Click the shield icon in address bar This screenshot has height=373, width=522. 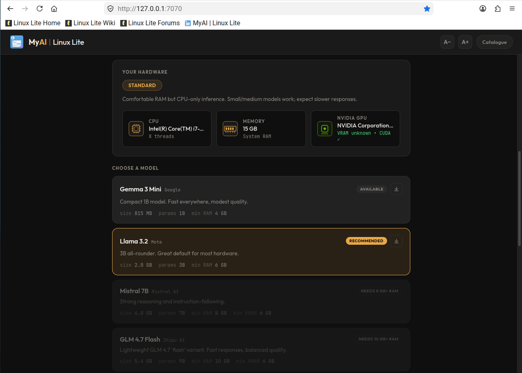110,9
